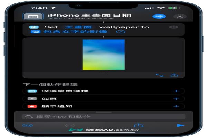
Task: Remove the Set wallpaper action
Action: pos(174,27)
